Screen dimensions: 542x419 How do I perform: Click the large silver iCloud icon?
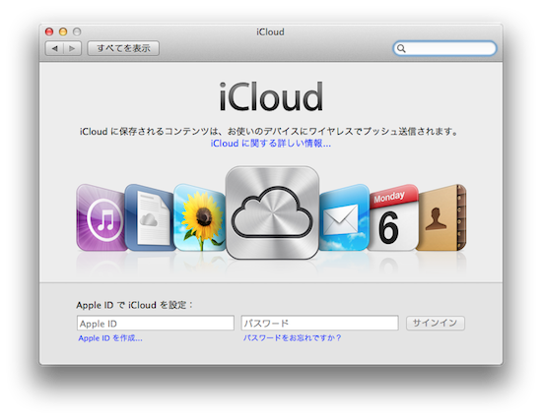pos(272,212)
